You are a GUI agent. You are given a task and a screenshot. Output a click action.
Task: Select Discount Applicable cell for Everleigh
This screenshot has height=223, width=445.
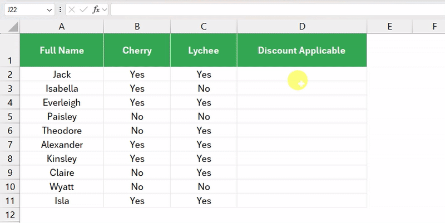click(x=302, y=102)
